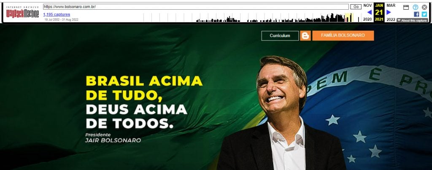Close the Wayback toolbar with X icon
Image resolution: width=432 pixels, height=170 pixels.
(424, 7)
